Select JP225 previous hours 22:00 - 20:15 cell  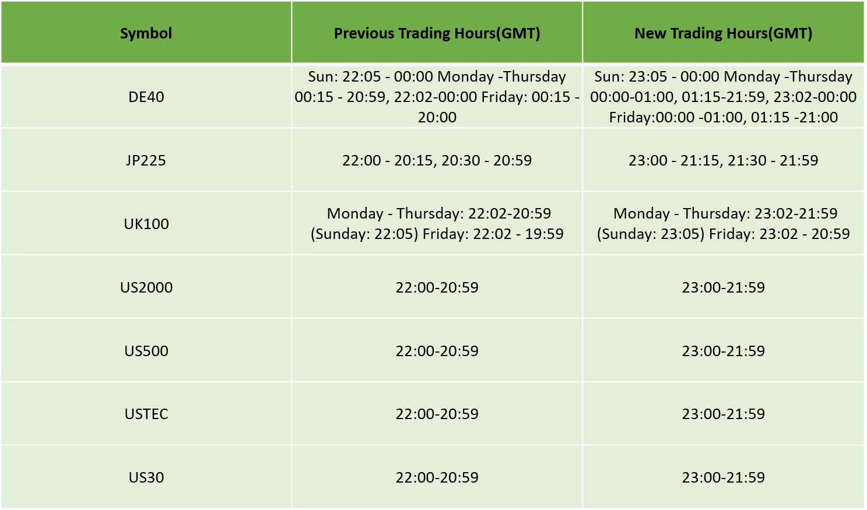(437, 160)
